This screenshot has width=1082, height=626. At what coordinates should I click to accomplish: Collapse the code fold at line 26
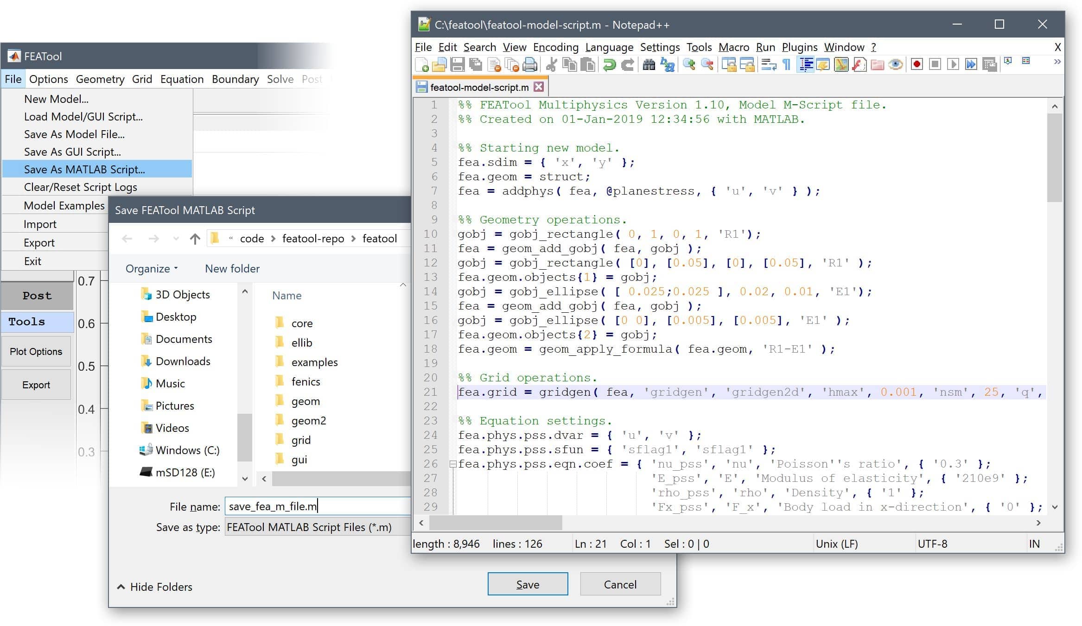tap(453, 464)
